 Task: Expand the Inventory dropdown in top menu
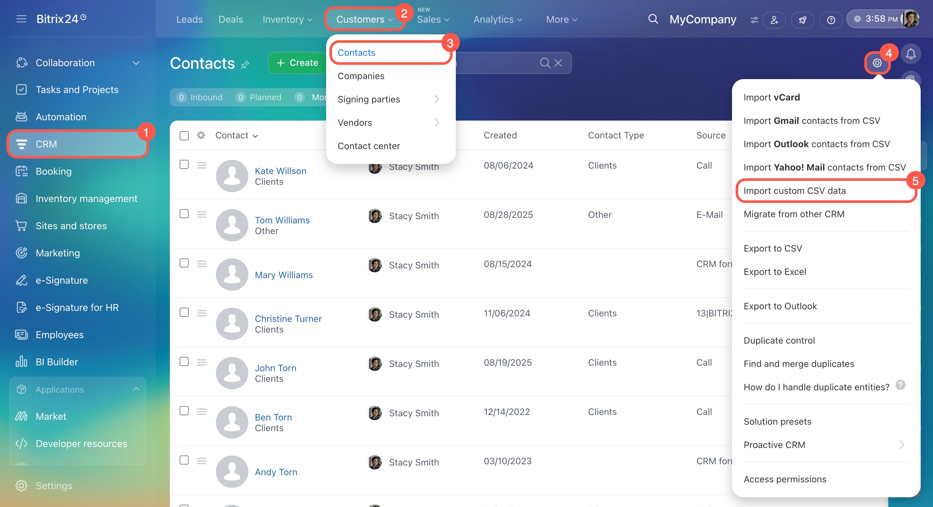tap(287, 19)
